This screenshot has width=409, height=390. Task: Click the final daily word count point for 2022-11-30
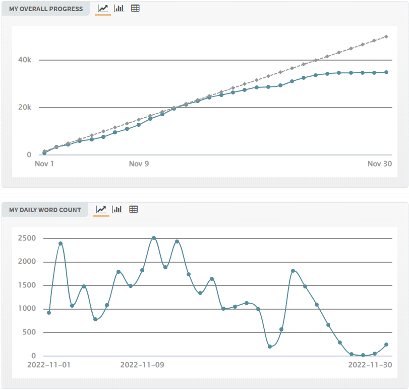386,345
